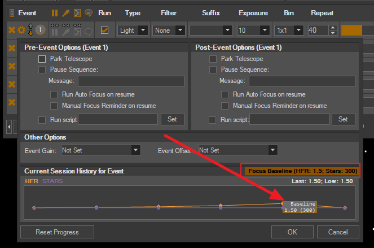Open event 1 options gear
The width and height of the screenshot is (374, 248).
21,31
